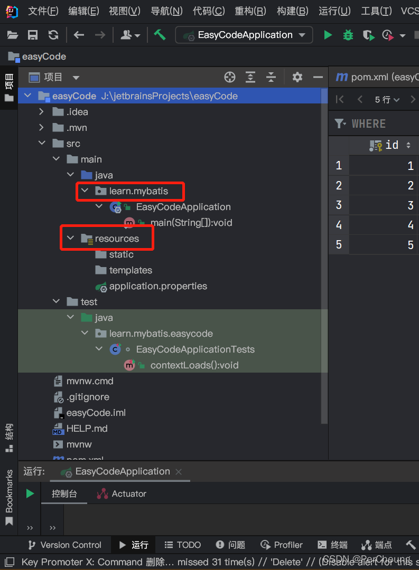This screenshot has width=419, height=570.
Task: Click the hammer icon in bottom bar
Action: click(410, 545)
